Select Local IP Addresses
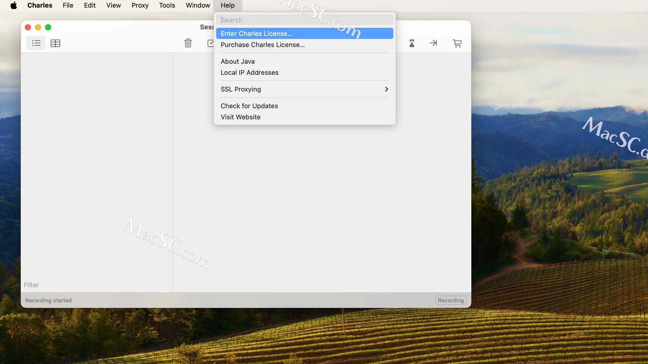648x364 pixels. pos(304,72)
